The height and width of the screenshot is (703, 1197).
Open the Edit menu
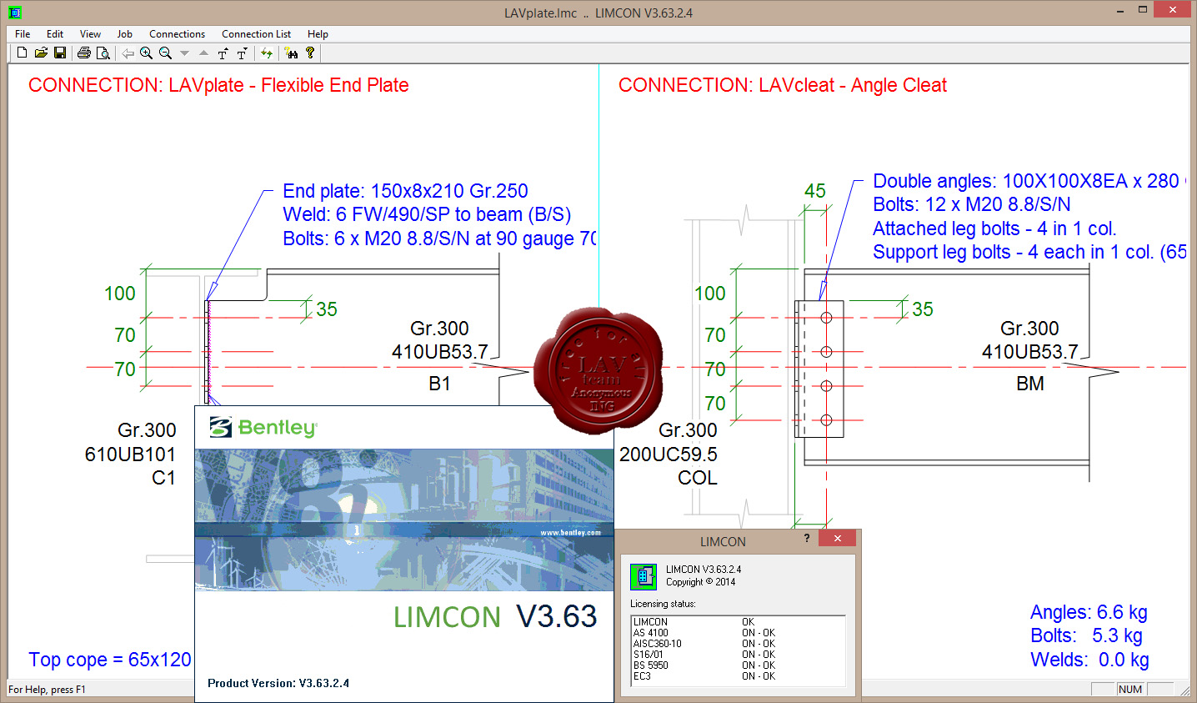click(x=55, y=34)
